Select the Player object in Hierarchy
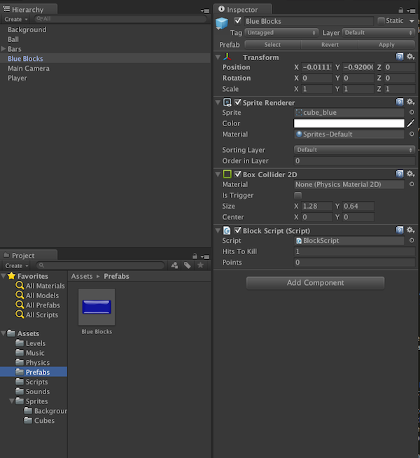This screenshot has width=420, height=458. (17, 78)
